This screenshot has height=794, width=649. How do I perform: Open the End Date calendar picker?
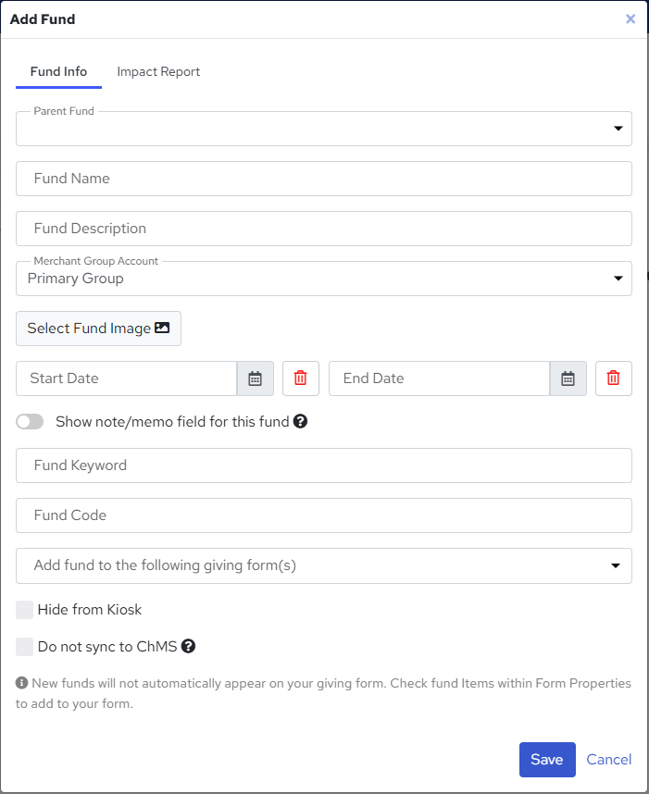(x=568, y=378)
